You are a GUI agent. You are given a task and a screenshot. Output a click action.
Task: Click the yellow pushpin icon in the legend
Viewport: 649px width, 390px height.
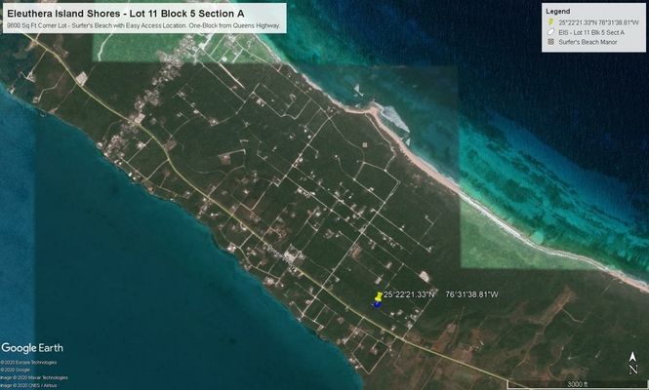click(x=550, y=21)
